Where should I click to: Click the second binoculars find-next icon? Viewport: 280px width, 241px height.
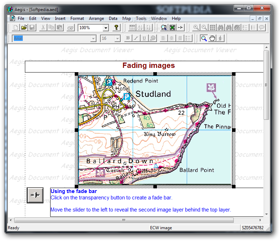pyautogui.click(x=229, y=28)
